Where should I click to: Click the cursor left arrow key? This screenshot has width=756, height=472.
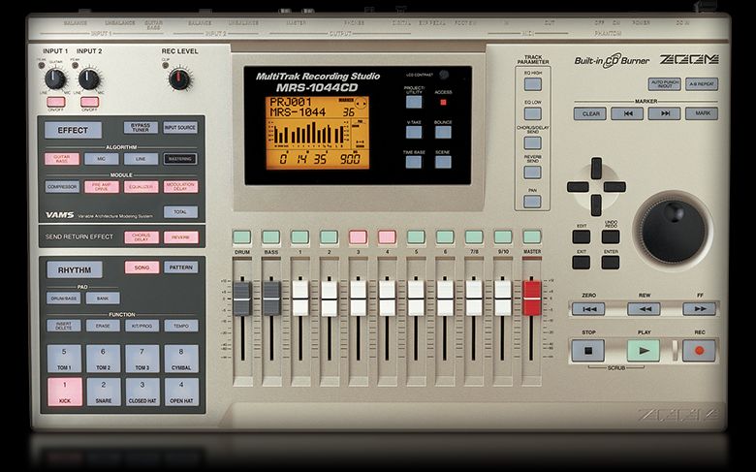coord(578,187)
